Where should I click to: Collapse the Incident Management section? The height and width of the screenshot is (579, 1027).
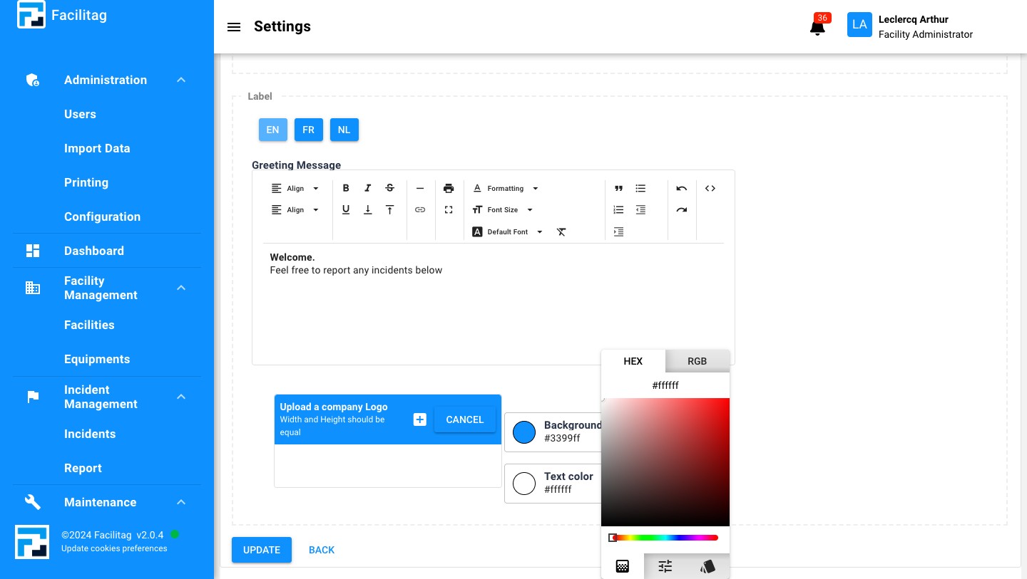tap(181, 397)
